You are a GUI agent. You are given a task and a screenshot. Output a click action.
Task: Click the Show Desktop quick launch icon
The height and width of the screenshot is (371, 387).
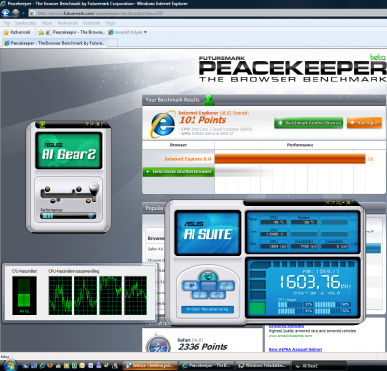(26, 366)
